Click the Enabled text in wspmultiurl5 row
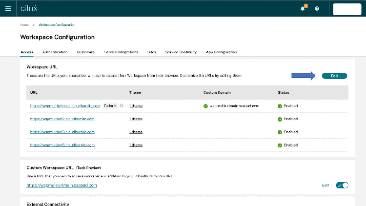This screenshot has width=366, height=206. pyautogui.click(x=291, y=145)
